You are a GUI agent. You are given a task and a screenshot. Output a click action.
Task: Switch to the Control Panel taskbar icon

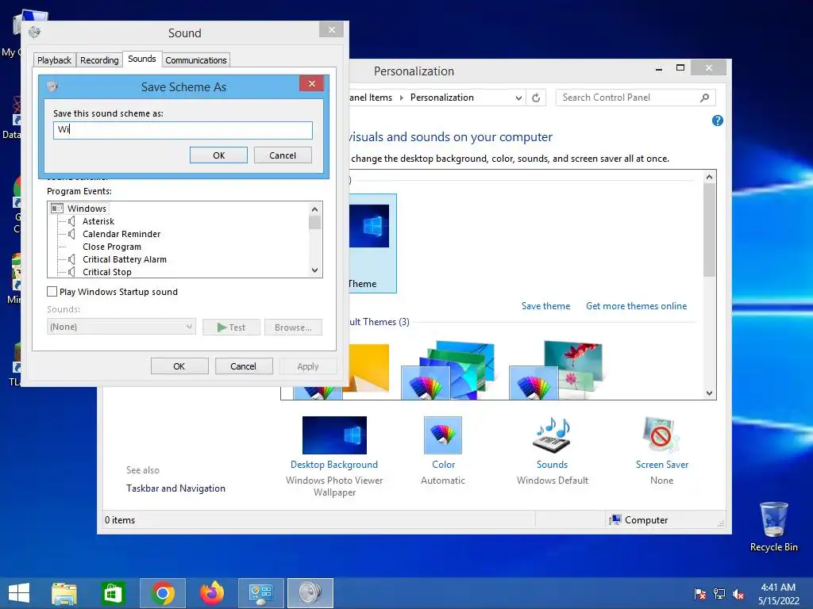260,593
